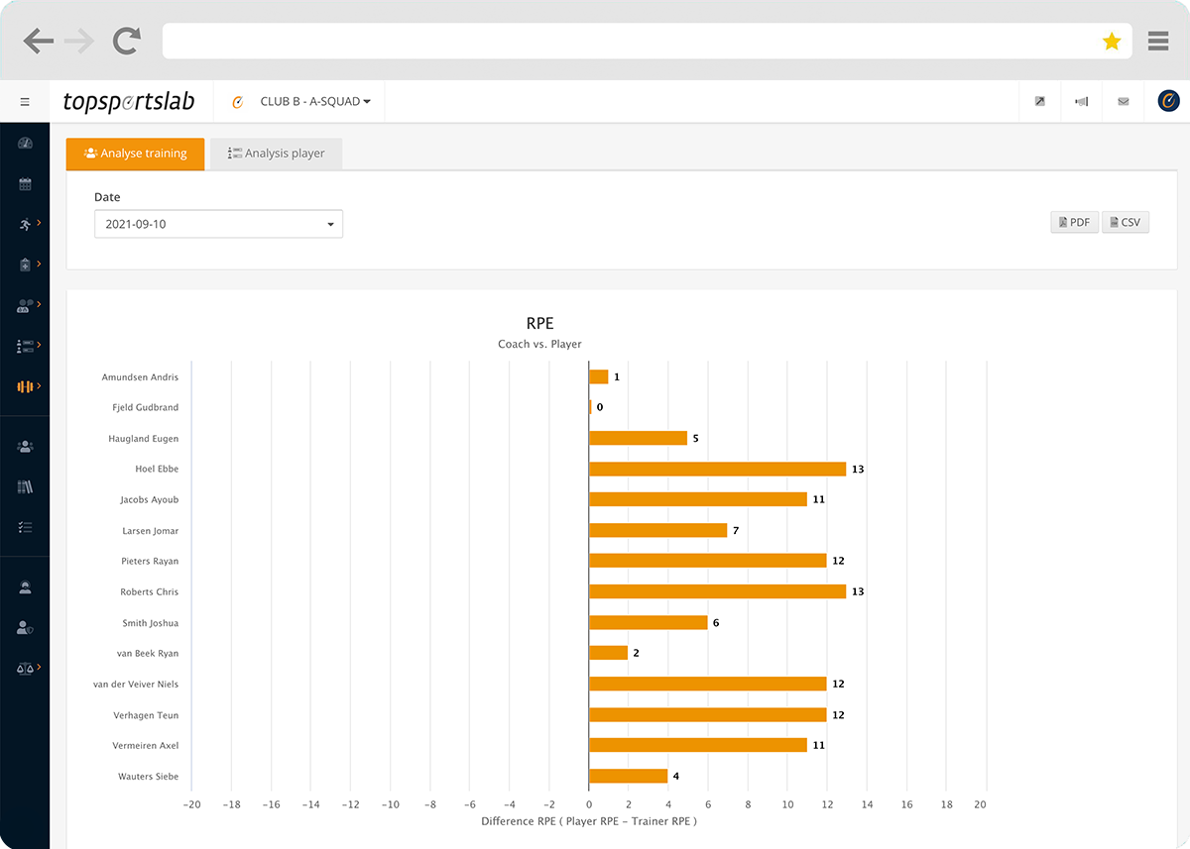Click the player name 'Fjeld Gudbrand'
The width and height of the screenshot is (1190, 849).
146,408
